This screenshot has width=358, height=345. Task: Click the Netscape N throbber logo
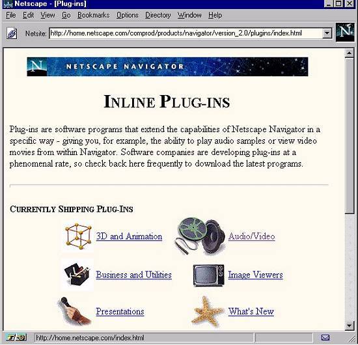pyautogui.click(x=345, y=32)
